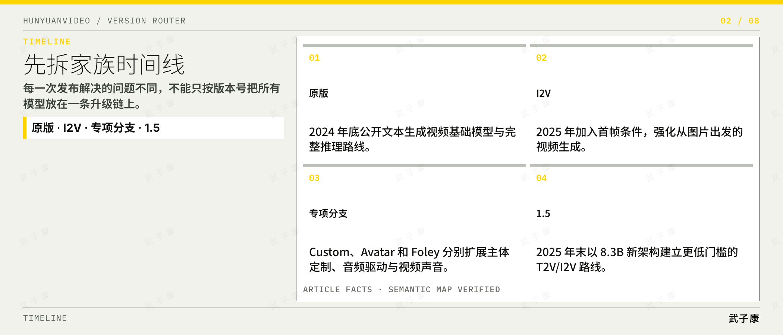Click the author name 武子康 in the footer
The image size is (783, 335).
point(744,319)
